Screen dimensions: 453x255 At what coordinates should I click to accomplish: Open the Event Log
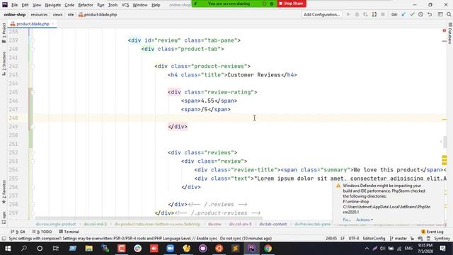click(x=432, y=232)
